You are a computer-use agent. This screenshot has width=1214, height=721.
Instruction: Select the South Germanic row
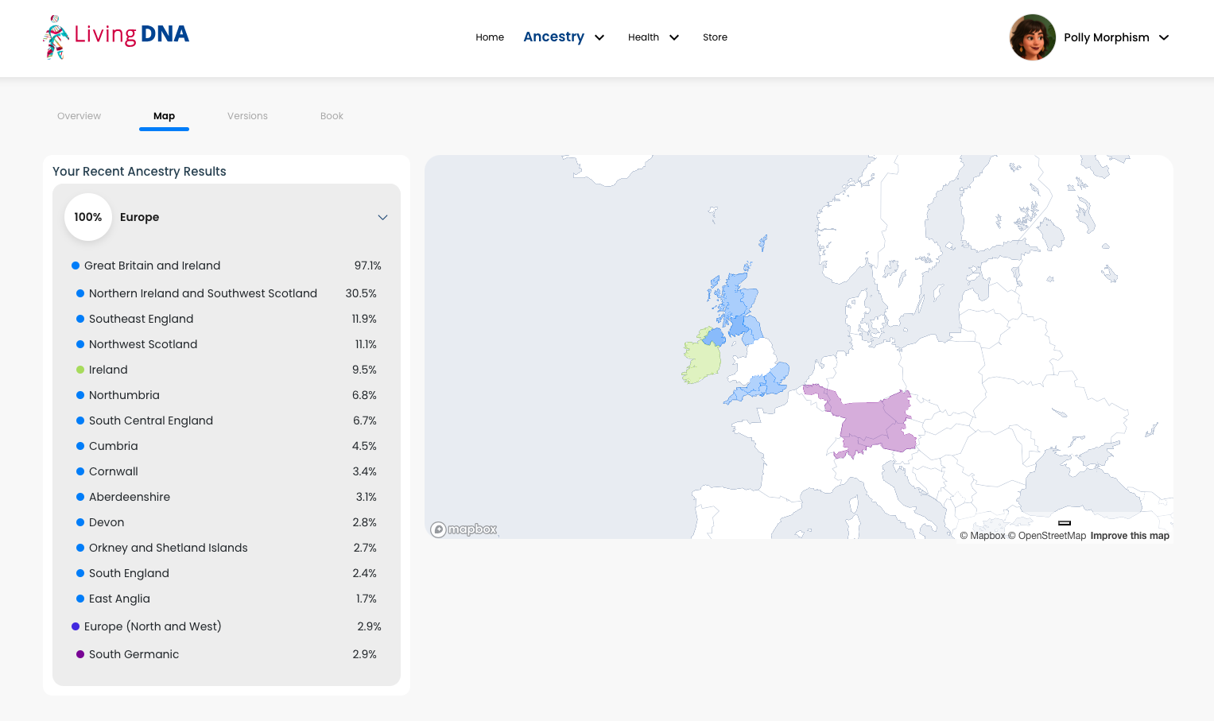point(227,654)
